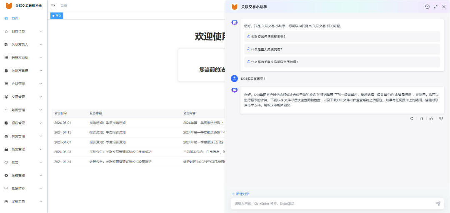The image size is (450, 213).
Task: Open chat history clock icon
Action: pyautogui.click(x=427, y=7)
